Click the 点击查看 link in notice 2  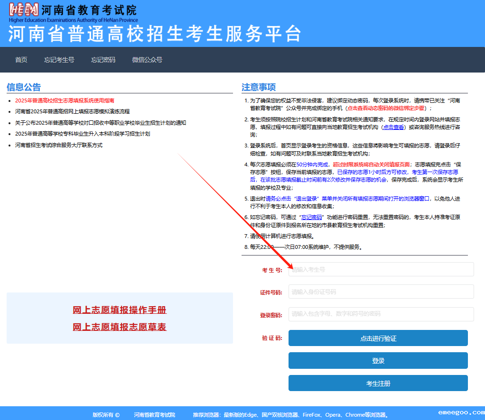point(393,127)
